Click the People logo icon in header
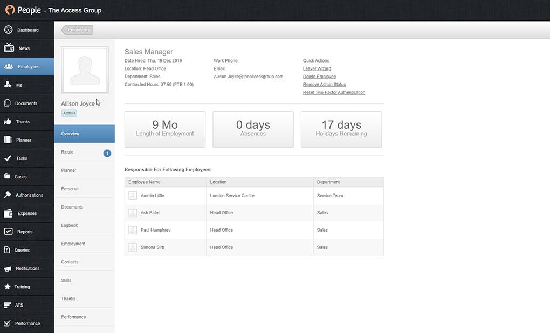The image size is (550, 333). (x=10, y=10)
